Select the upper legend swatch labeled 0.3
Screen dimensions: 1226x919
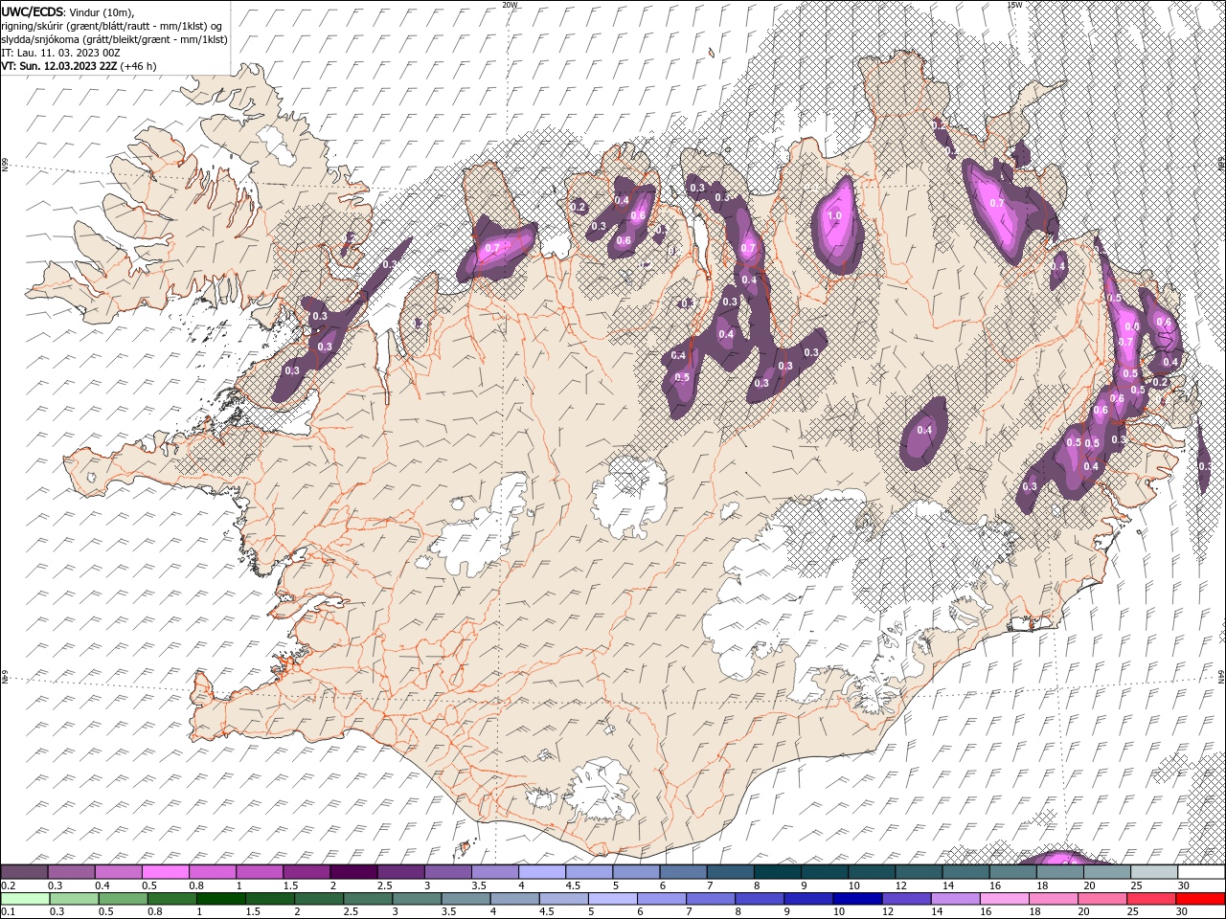71,871
